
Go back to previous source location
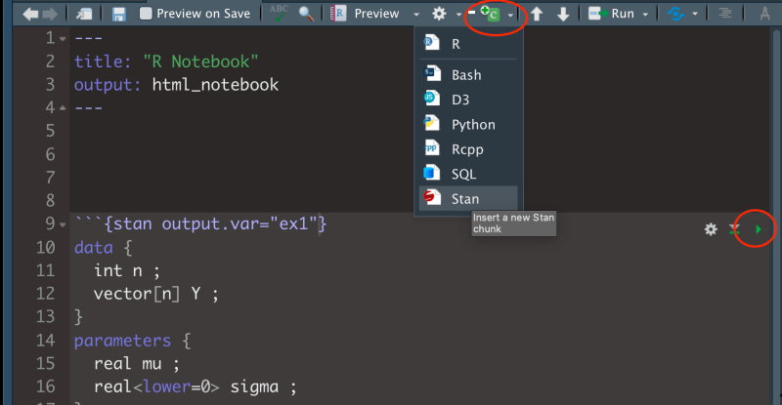point(30,14)
